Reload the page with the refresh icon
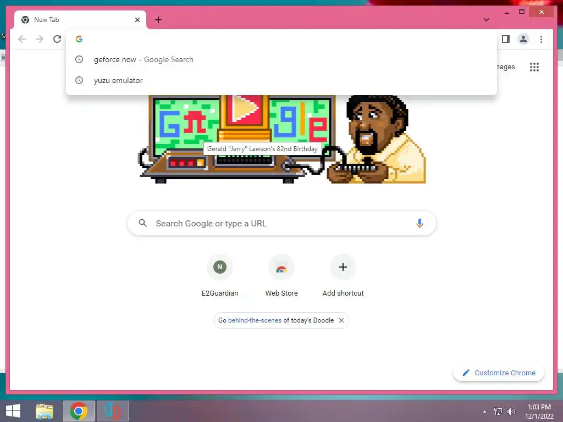Image resolution: width=563 pixels, height=422 pixels. click(x=57, y=39)
